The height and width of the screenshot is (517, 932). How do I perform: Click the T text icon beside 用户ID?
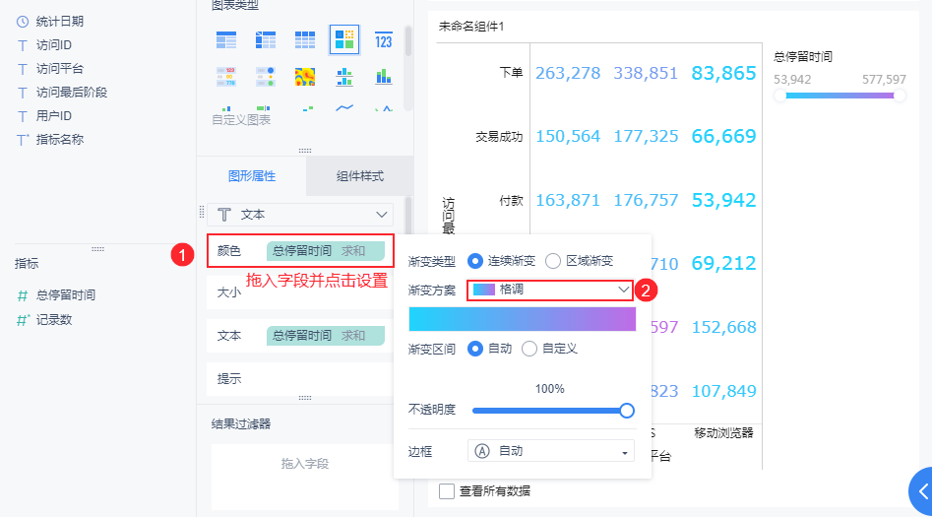[x=23, y=116]
